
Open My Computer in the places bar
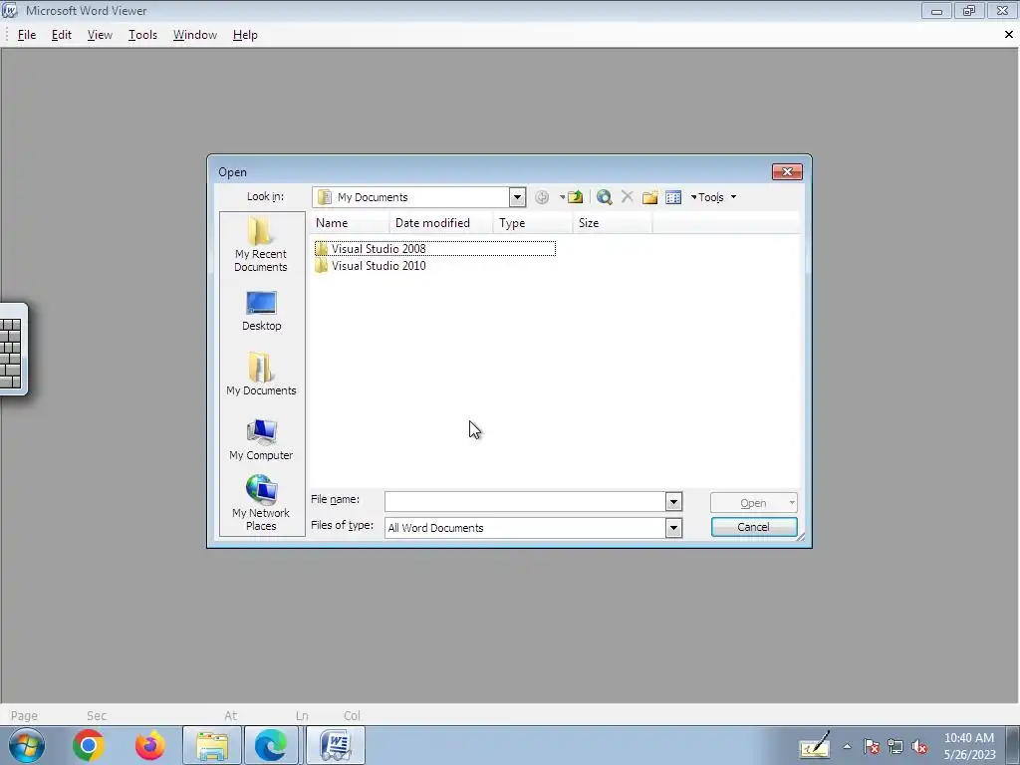click(262, 440)
